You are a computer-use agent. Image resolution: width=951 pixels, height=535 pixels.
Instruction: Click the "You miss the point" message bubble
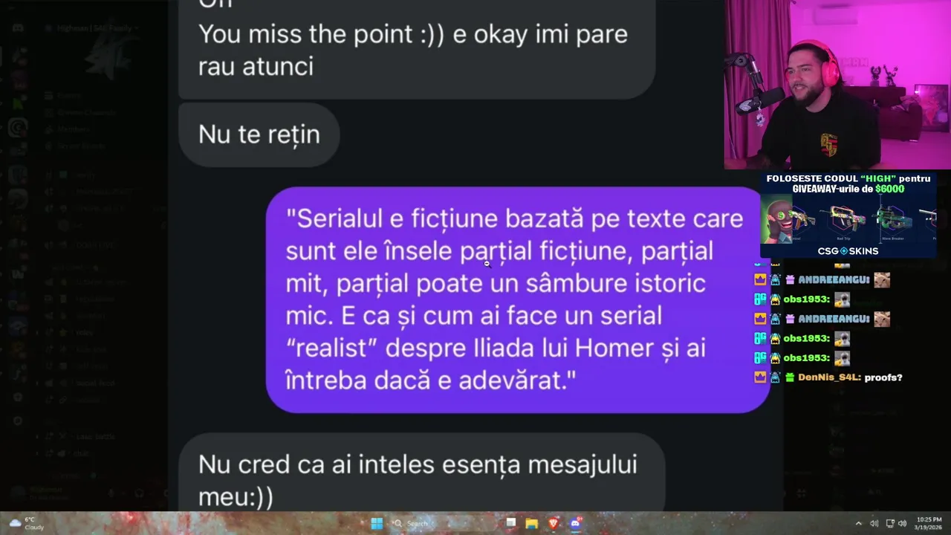[x=417, y=46]
